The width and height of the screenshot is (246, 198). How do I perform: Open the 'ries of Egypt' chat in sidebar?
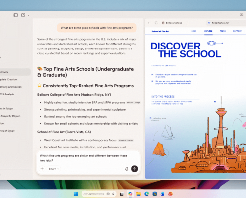pyautogui.click(x=15, y=131)
